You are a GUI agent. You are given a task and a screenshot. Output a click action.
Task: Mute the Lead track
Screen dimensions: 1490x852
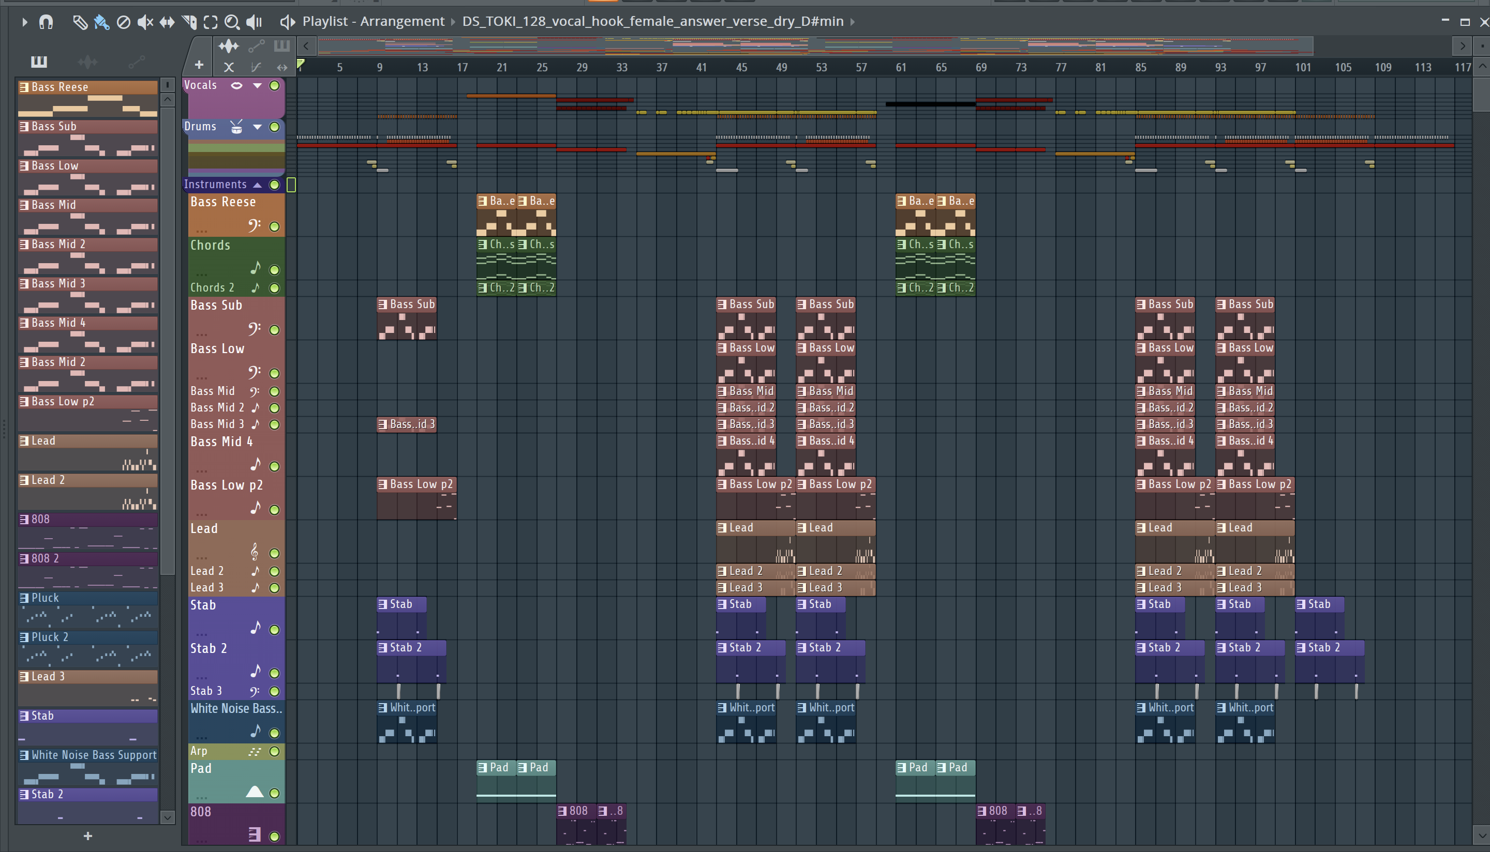274,554
